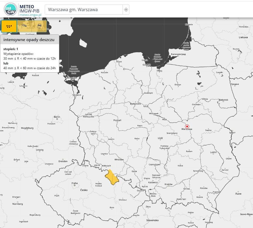Click the Wrocław label on the map
Screen dimensions: 253x228
[119, 159]
